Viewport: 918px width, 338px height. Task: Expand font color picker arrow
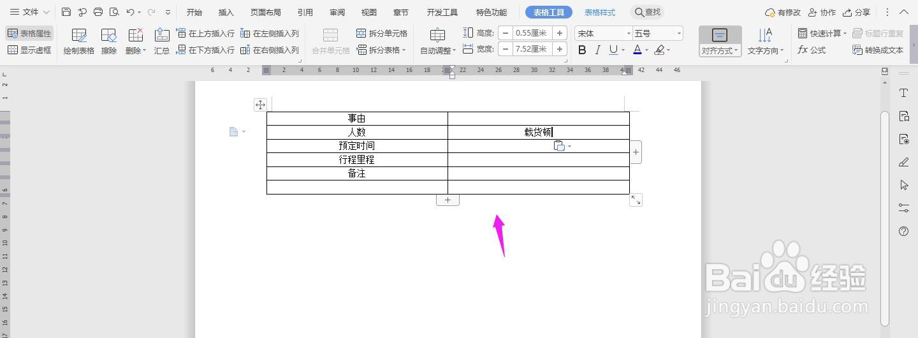coord(647,50)
